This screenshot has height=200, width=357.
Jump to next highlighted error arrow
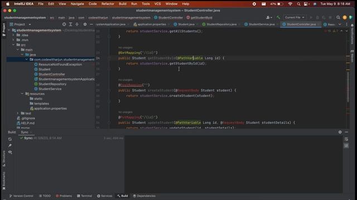click(346, 31)
